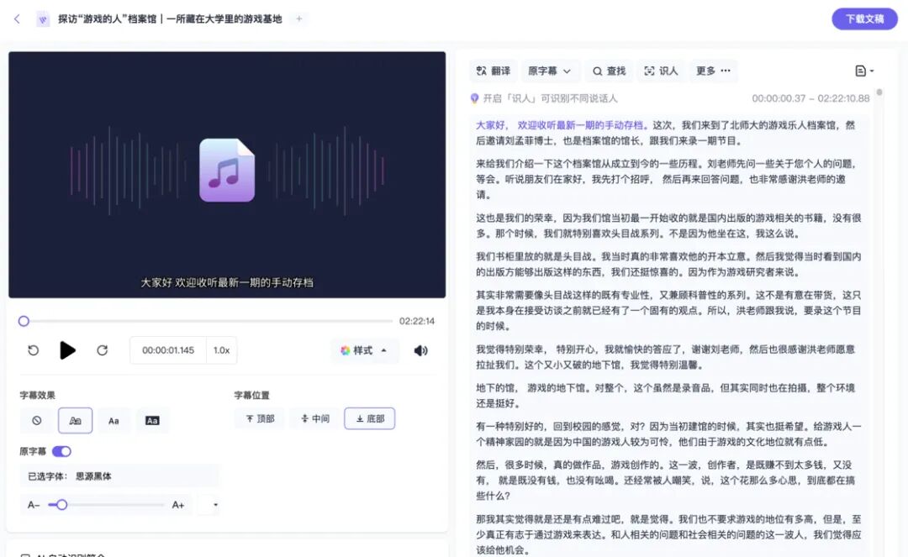Click the playback progress slider handle
Screen dimensions: 908x557
pos(24,321)
